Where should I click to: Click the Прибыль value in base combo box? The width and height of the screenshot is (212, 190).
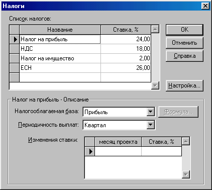[115, 112]
